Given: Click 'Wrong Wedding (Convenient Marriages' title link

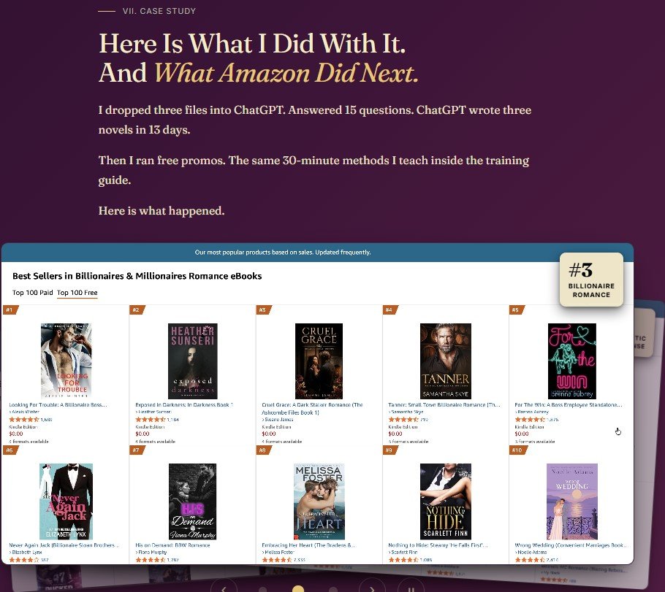Looking at the screenshot, I should [571, 545].
